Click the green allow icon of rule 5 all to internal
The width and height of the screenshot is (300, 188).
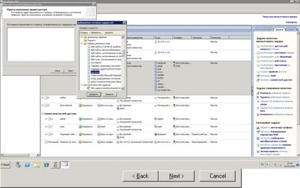(x=80, y=105)
